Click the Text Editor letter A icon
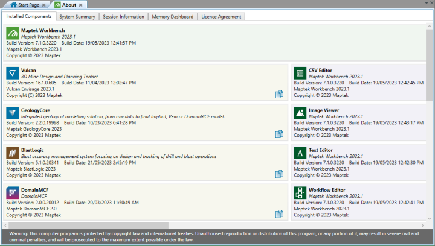The width and height of the screenshot is (435, 246). pyautogui.click(x=300, y=153)
